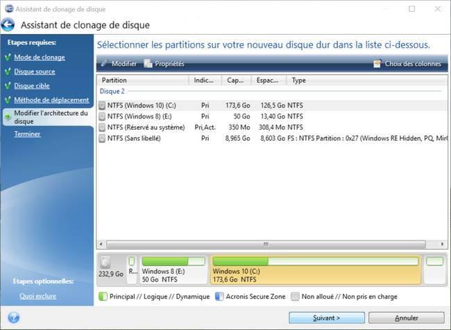
Task: Select Windows 10 (C:) block in disk map
Action: coord(316,270)
